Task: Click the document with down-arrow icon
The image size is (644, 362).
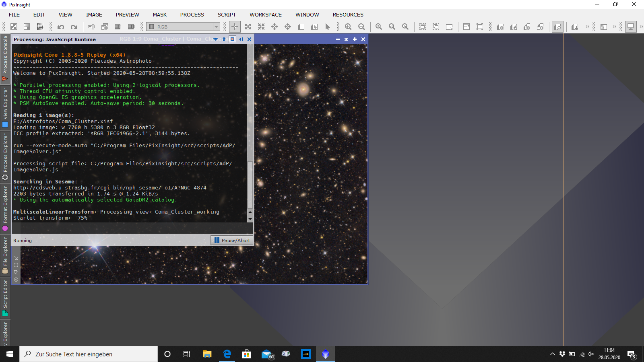Action: 575,27
